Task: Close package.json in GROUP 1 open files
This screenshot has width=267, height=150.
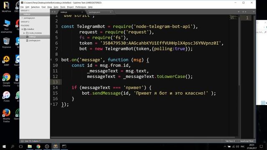Action: pos(22,18)
